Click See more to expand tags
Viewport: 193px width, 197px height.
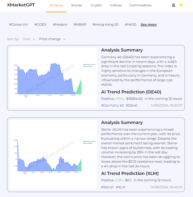coord(148,24)
